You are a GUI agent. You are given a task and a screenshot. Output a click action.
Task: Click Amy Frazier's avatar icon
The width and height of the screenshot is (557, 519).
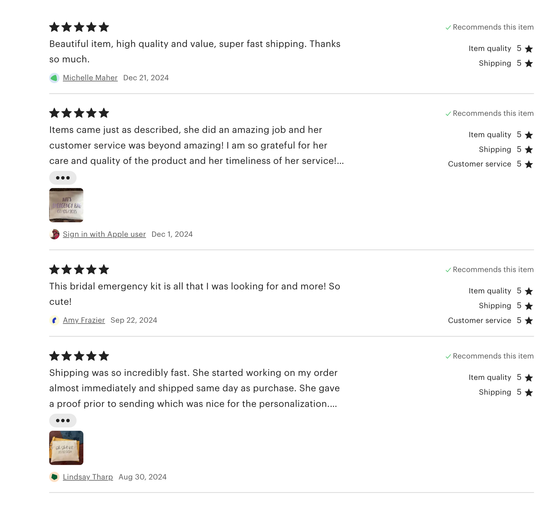click(x=54, y=320)
